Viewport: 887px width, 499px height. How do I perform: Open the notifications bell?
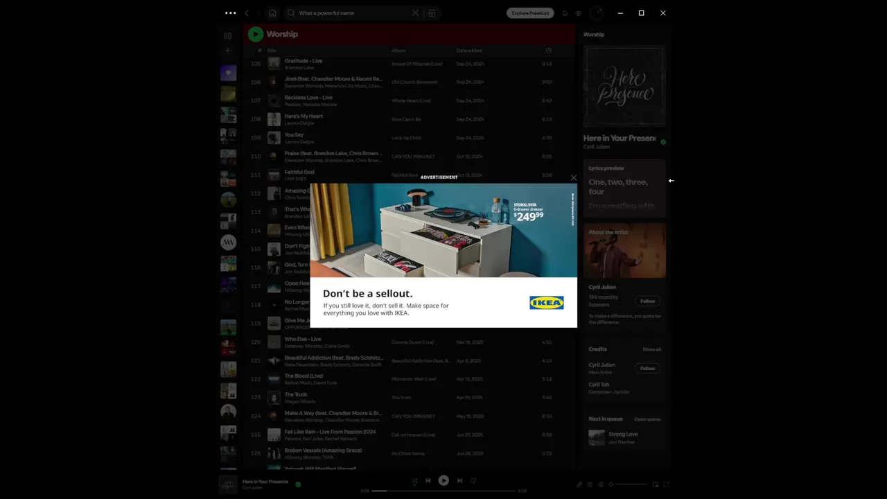coord(565,13)
